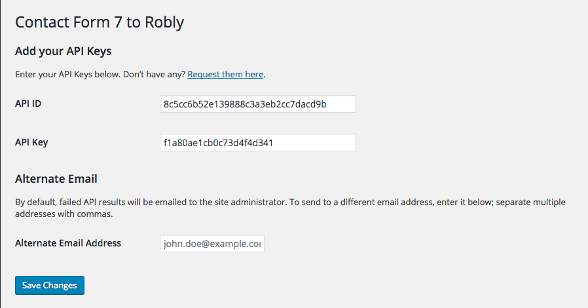
Task: Click the Save Changes button
Action: point(50,286)
